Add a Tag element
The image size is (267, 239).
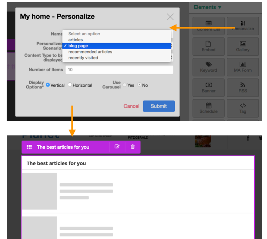242,108
